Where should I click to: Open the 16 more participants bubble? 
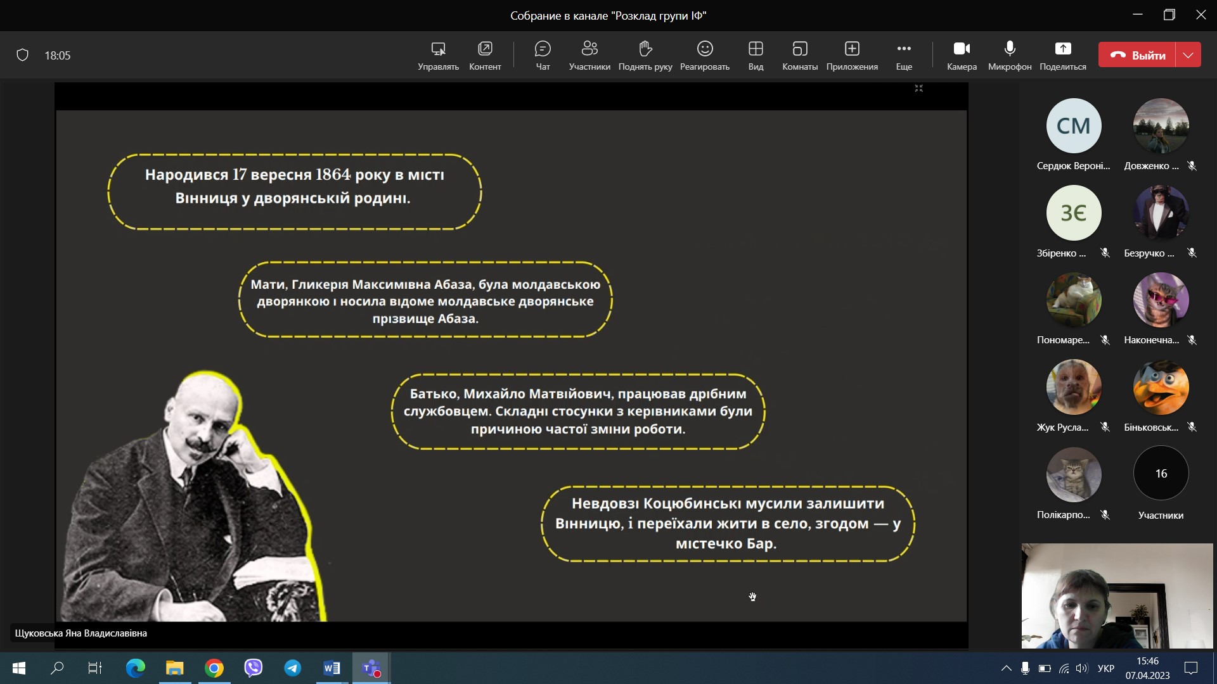[x=1160, y=473]
